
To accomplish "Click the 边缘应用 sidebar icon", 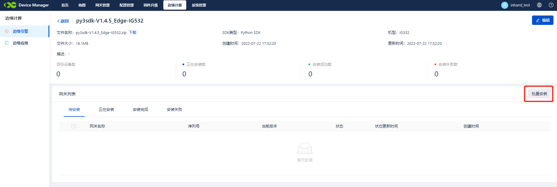I will (7, 43).
